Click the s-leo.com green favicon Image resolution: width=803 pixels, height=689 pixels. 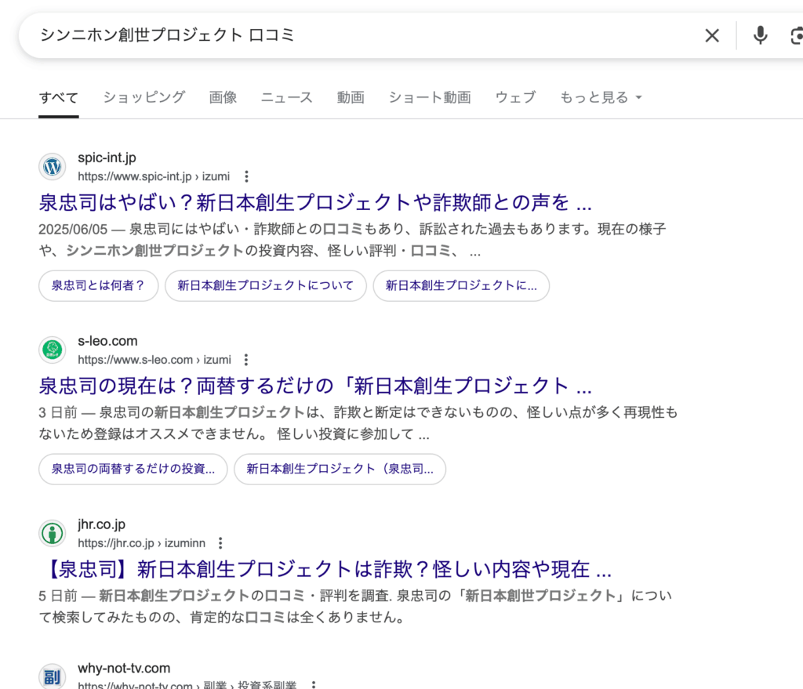[53, 350]
